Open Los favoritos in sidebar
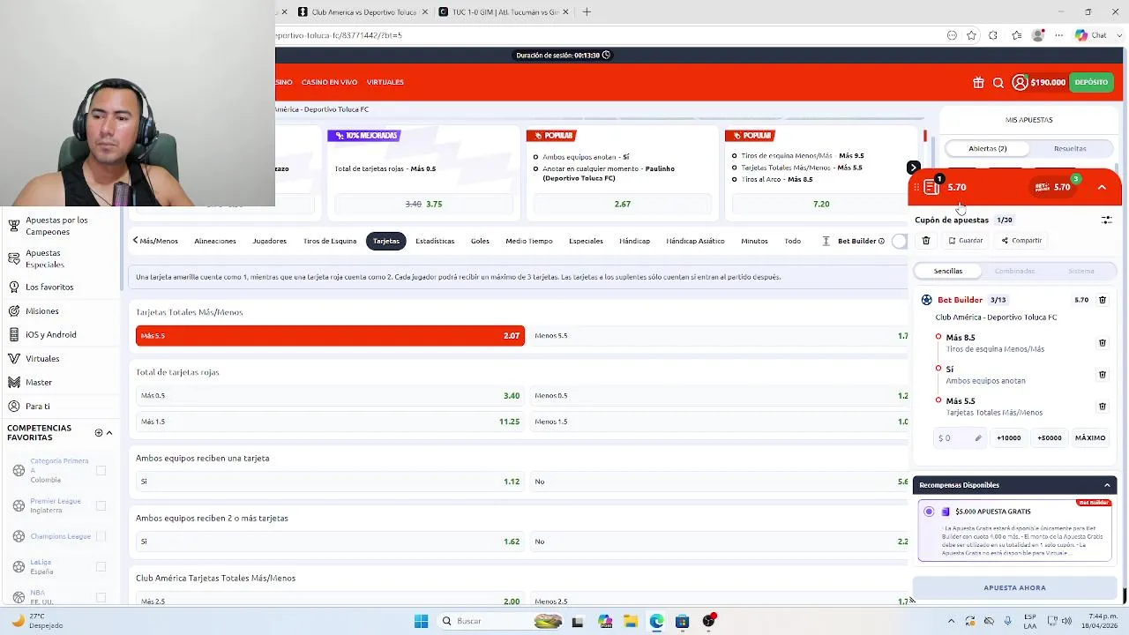 tap(49, 287)
